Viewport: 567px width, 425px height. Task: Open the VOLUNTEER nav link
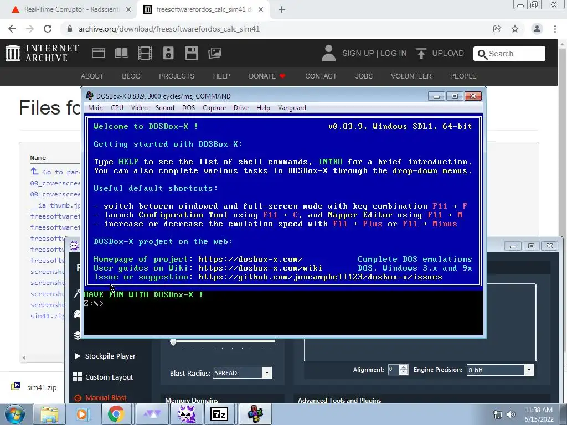(411, 76)
